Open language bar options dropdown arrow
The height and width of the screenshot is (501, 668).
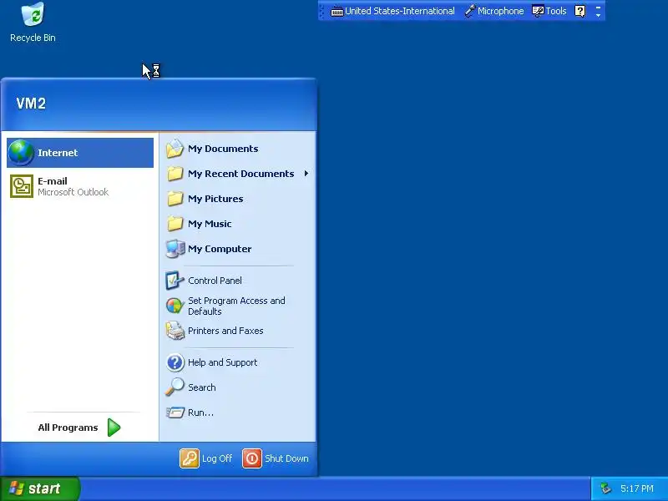click(x=598, y=15)
